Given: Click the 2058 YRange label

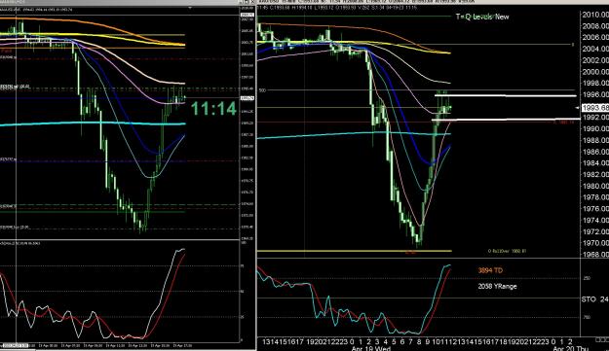Looking at the screenshot, I should click(497, 286).
